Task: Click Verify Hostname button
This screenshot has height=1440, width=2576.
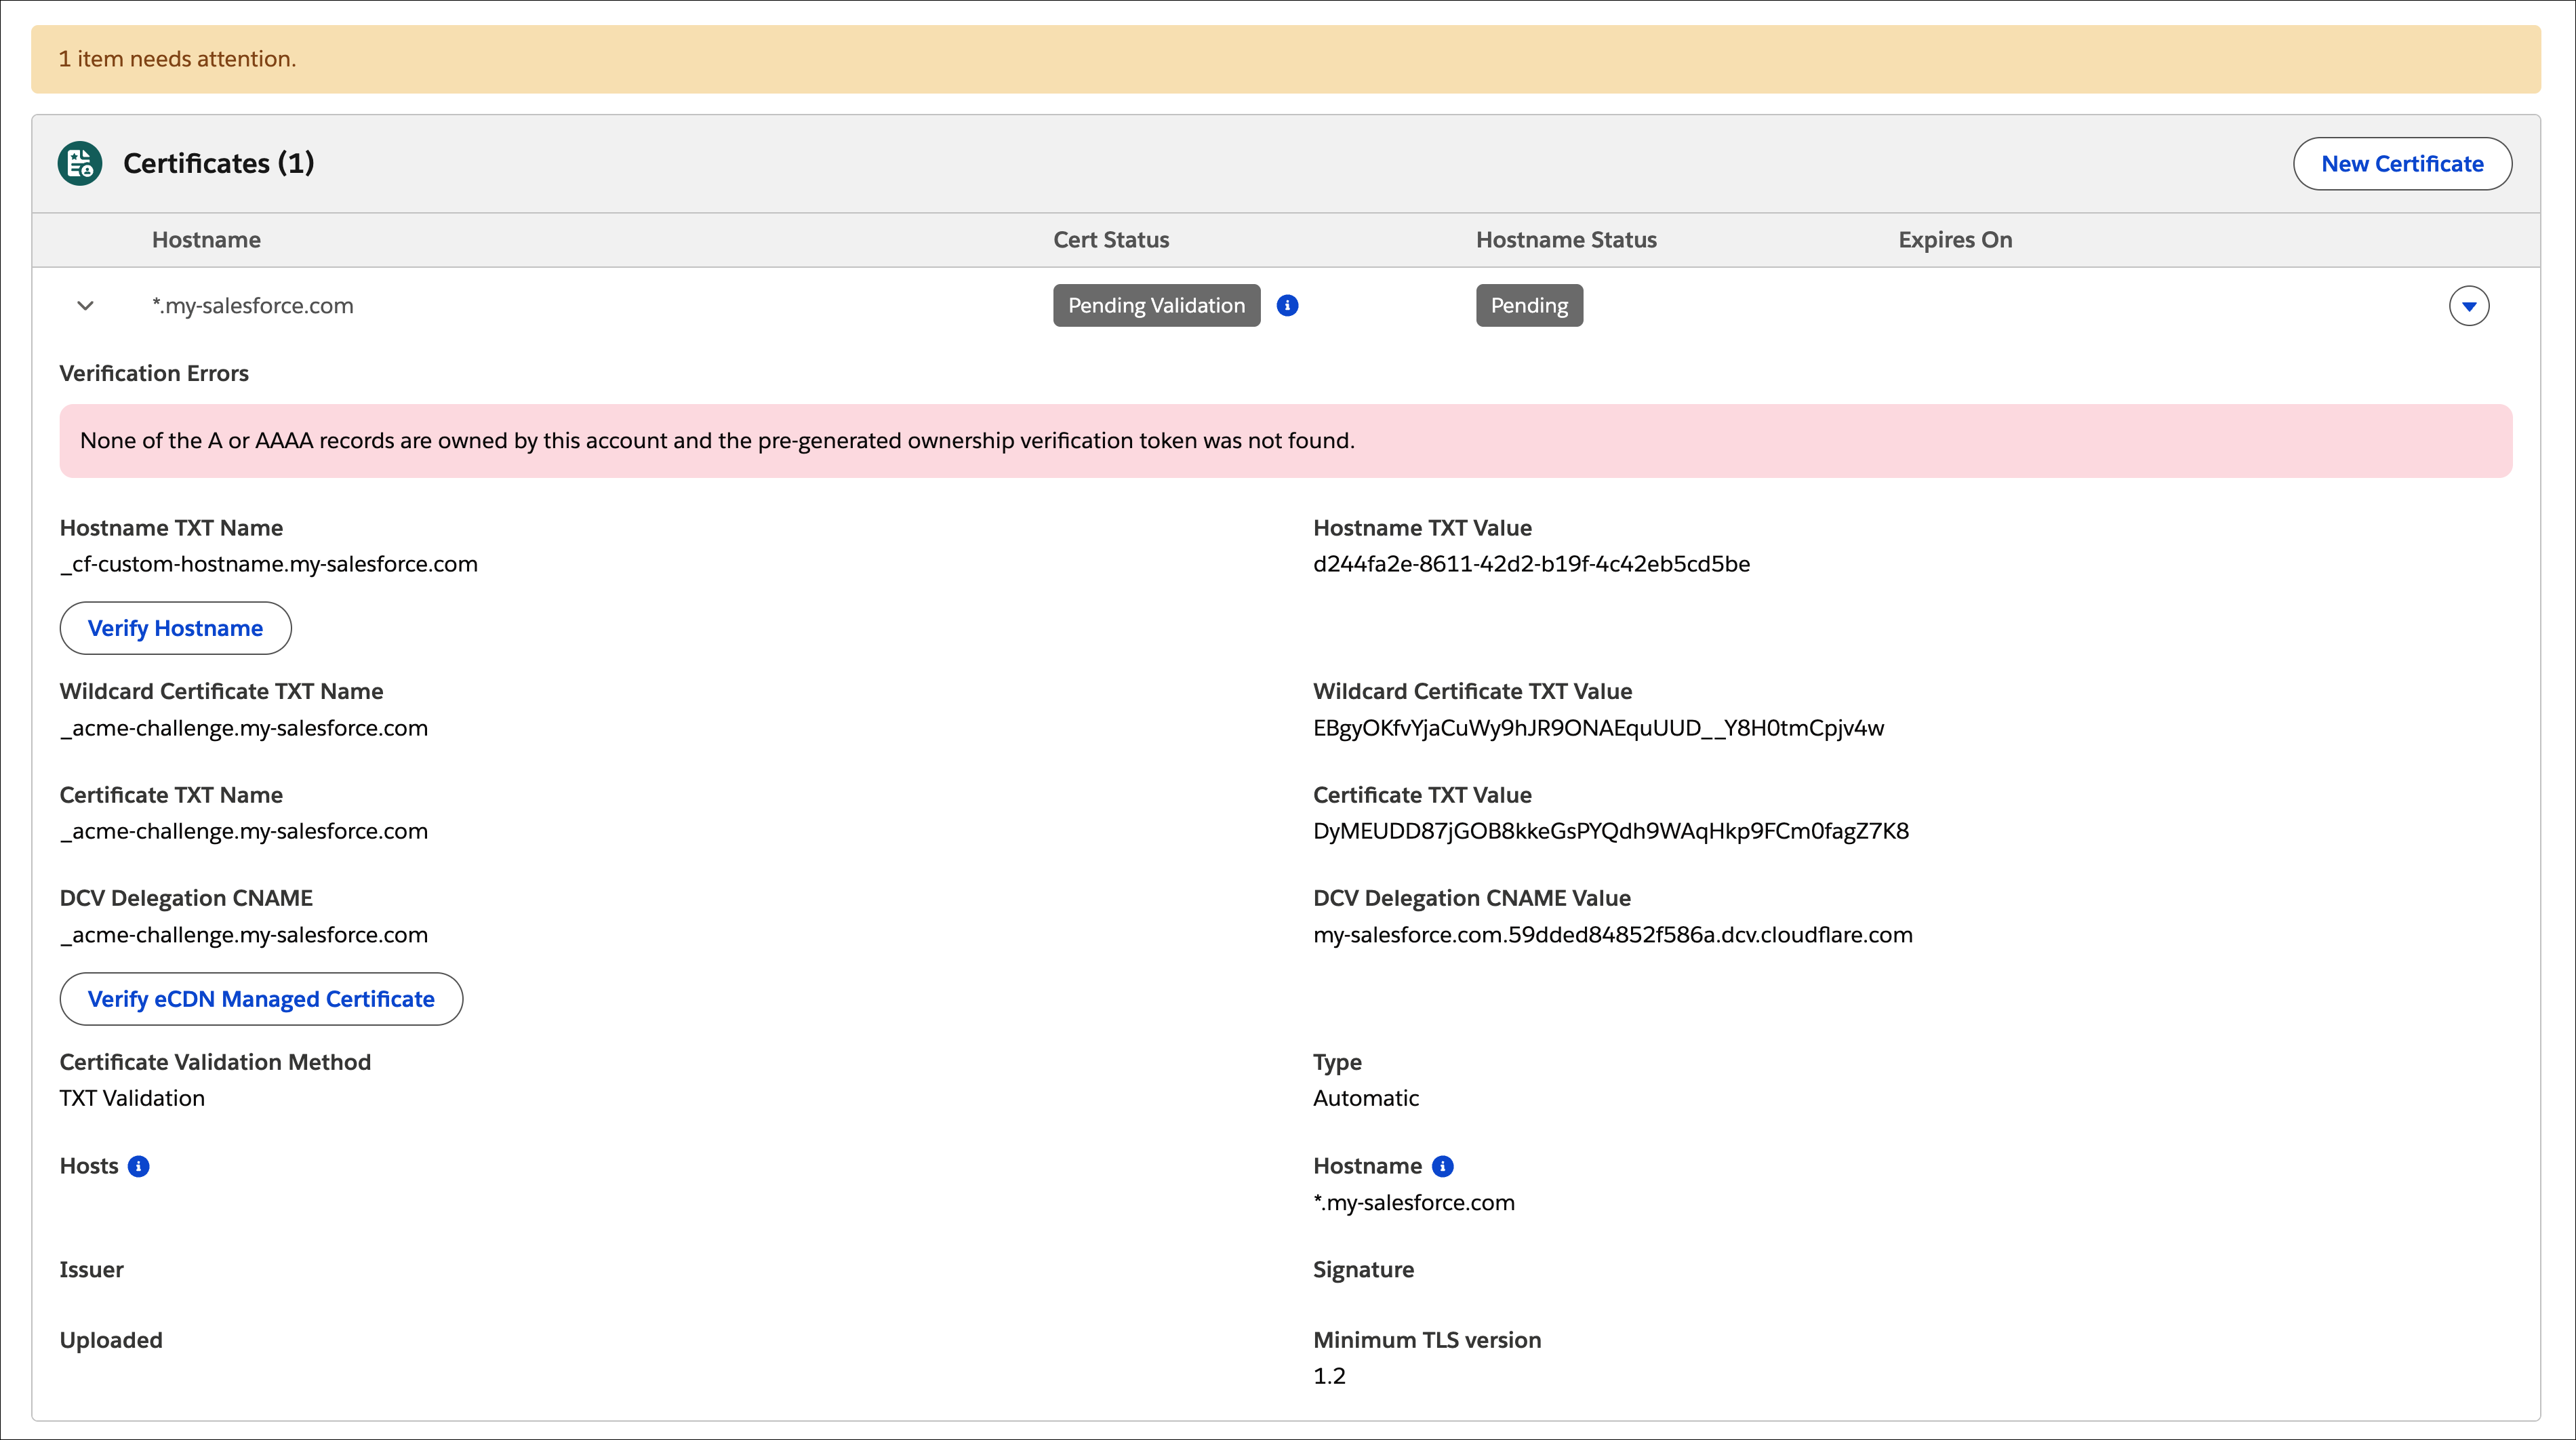Action: [175, 628]
